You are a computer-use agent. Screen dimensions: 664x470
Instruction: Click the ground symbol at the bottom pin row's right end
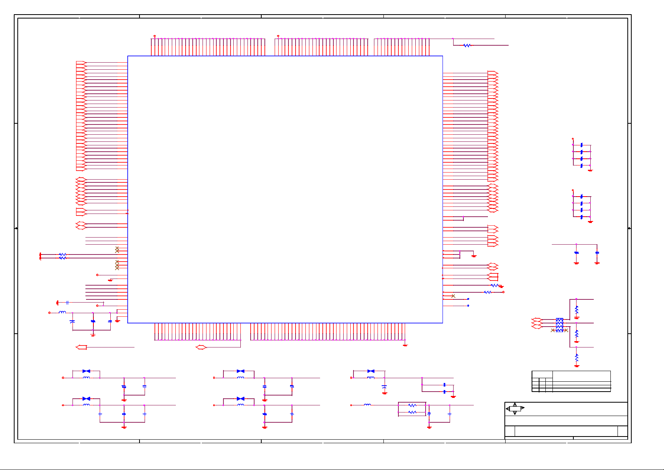click(405, 345)
